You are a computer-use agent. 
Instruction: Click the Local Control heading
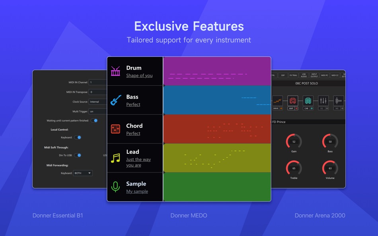point(60,130)
